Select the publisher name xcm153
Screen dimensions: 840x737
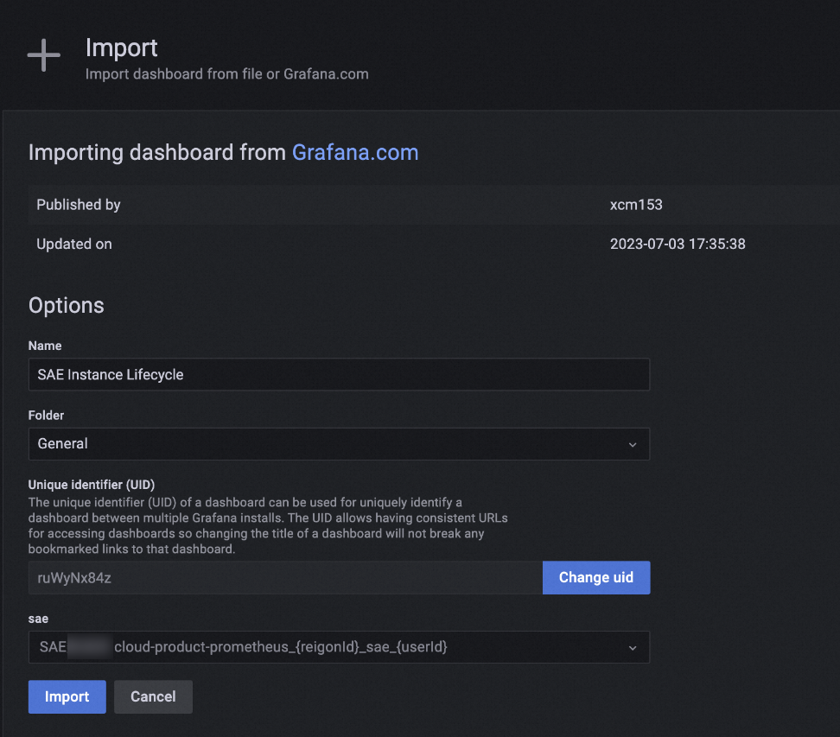[x=636, y=205]
